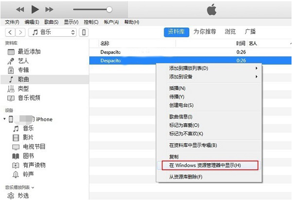Select the first unhighlighted Despacito row
This screenshot has height=204, width=293.
click(190, 52)
